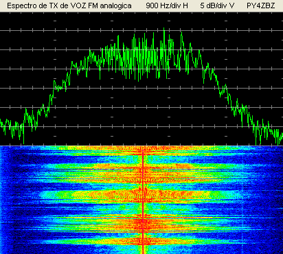Click the twin red spikes at waterfall center

(x=143, y=189)
